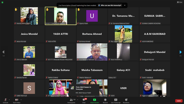This screenshot has height=104, width=184.
Task: Select Rakiba Sultana participant tile
Action: (x=60, y=70)
